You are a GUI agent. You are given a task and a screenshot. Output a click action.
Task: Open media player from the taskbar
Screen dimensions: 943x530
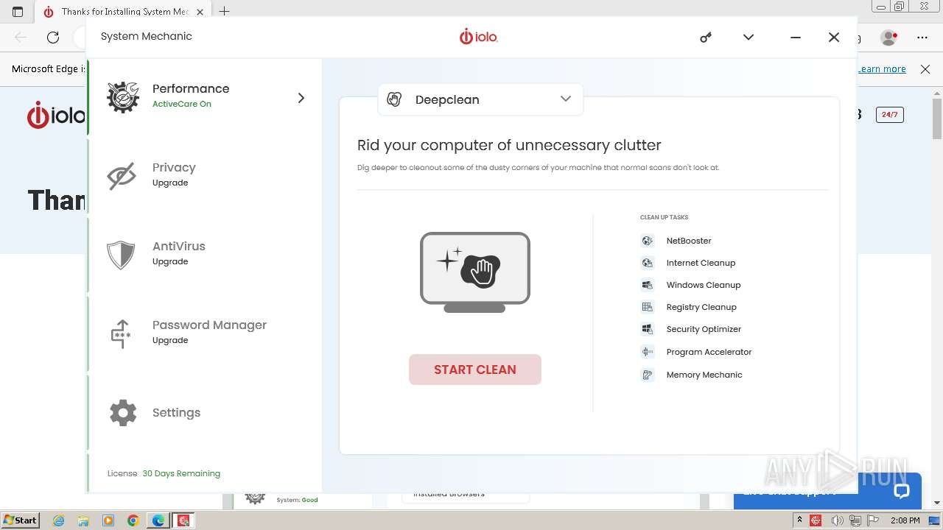108,520
